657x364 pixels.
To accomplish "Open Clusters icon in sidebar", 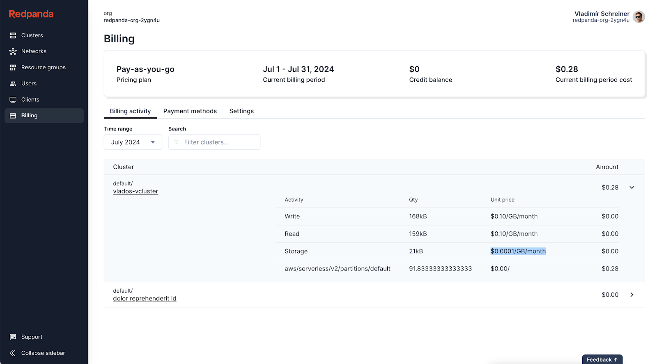I will click(13, 35).
